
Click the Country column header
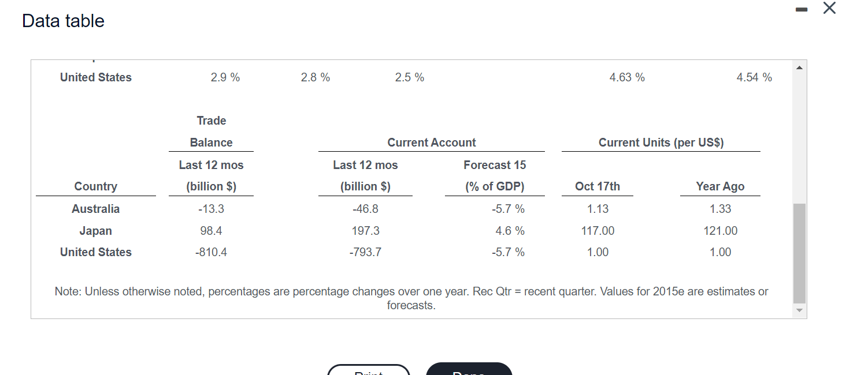pos(95,186)
